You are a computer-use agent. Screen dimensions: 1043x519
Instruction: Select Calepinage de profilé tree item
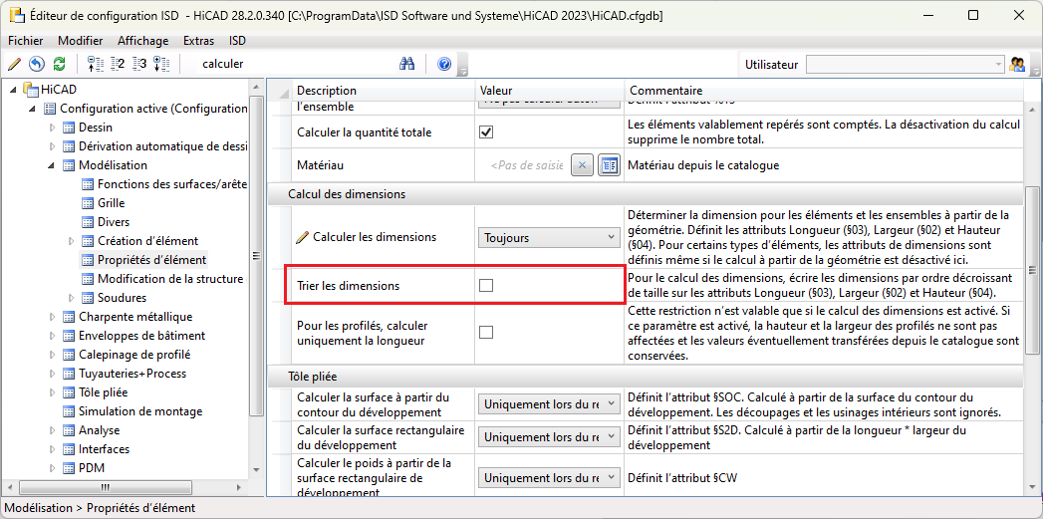[x=134, y=355]
